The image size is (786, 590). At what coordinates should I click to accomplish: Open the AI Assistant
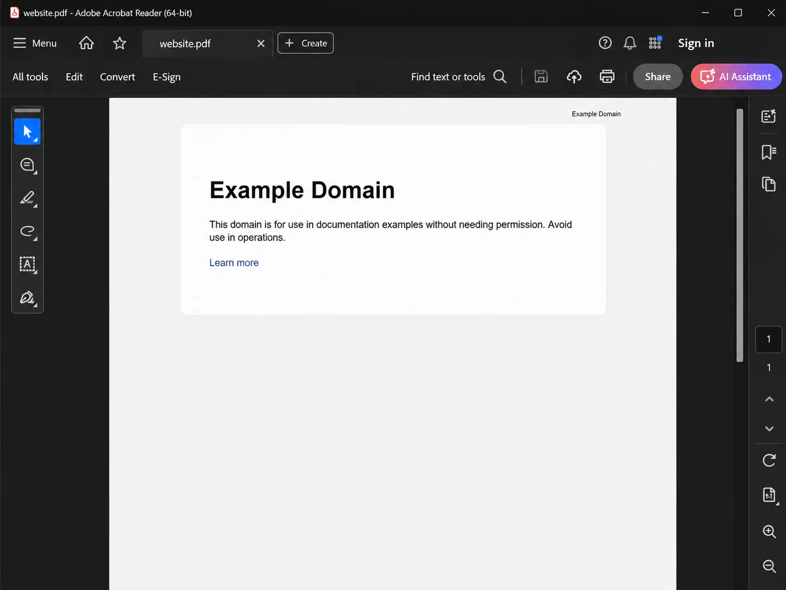pyautogui.click(x=736, y=77)
